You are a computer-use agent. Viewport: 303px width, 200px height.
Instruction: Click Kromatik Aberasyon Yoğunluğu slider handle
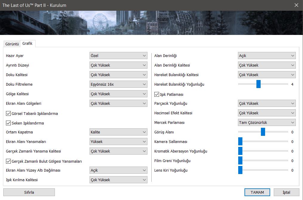pos(240,151)
